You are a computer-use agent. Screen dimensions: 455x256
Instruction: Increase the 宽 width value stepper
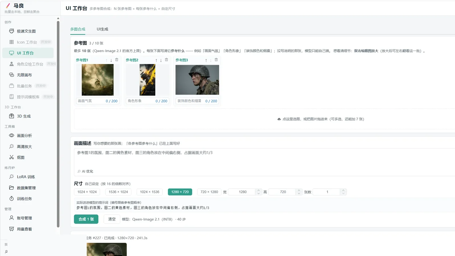tap(258, 190)
